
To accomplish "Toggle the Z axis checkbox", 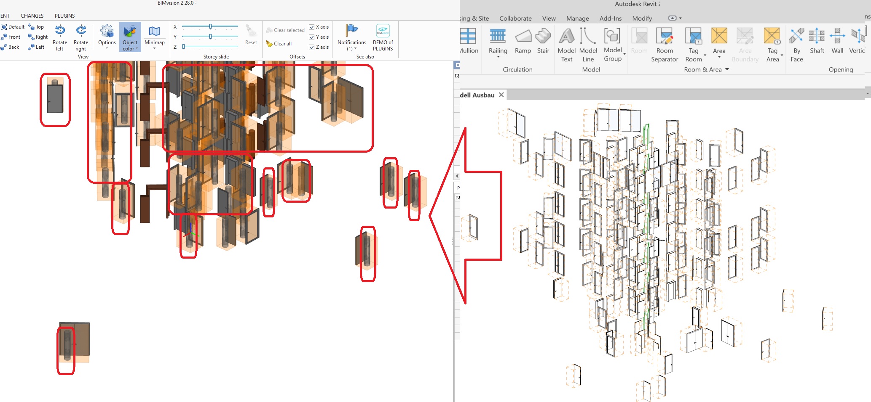I will (311, 47).
